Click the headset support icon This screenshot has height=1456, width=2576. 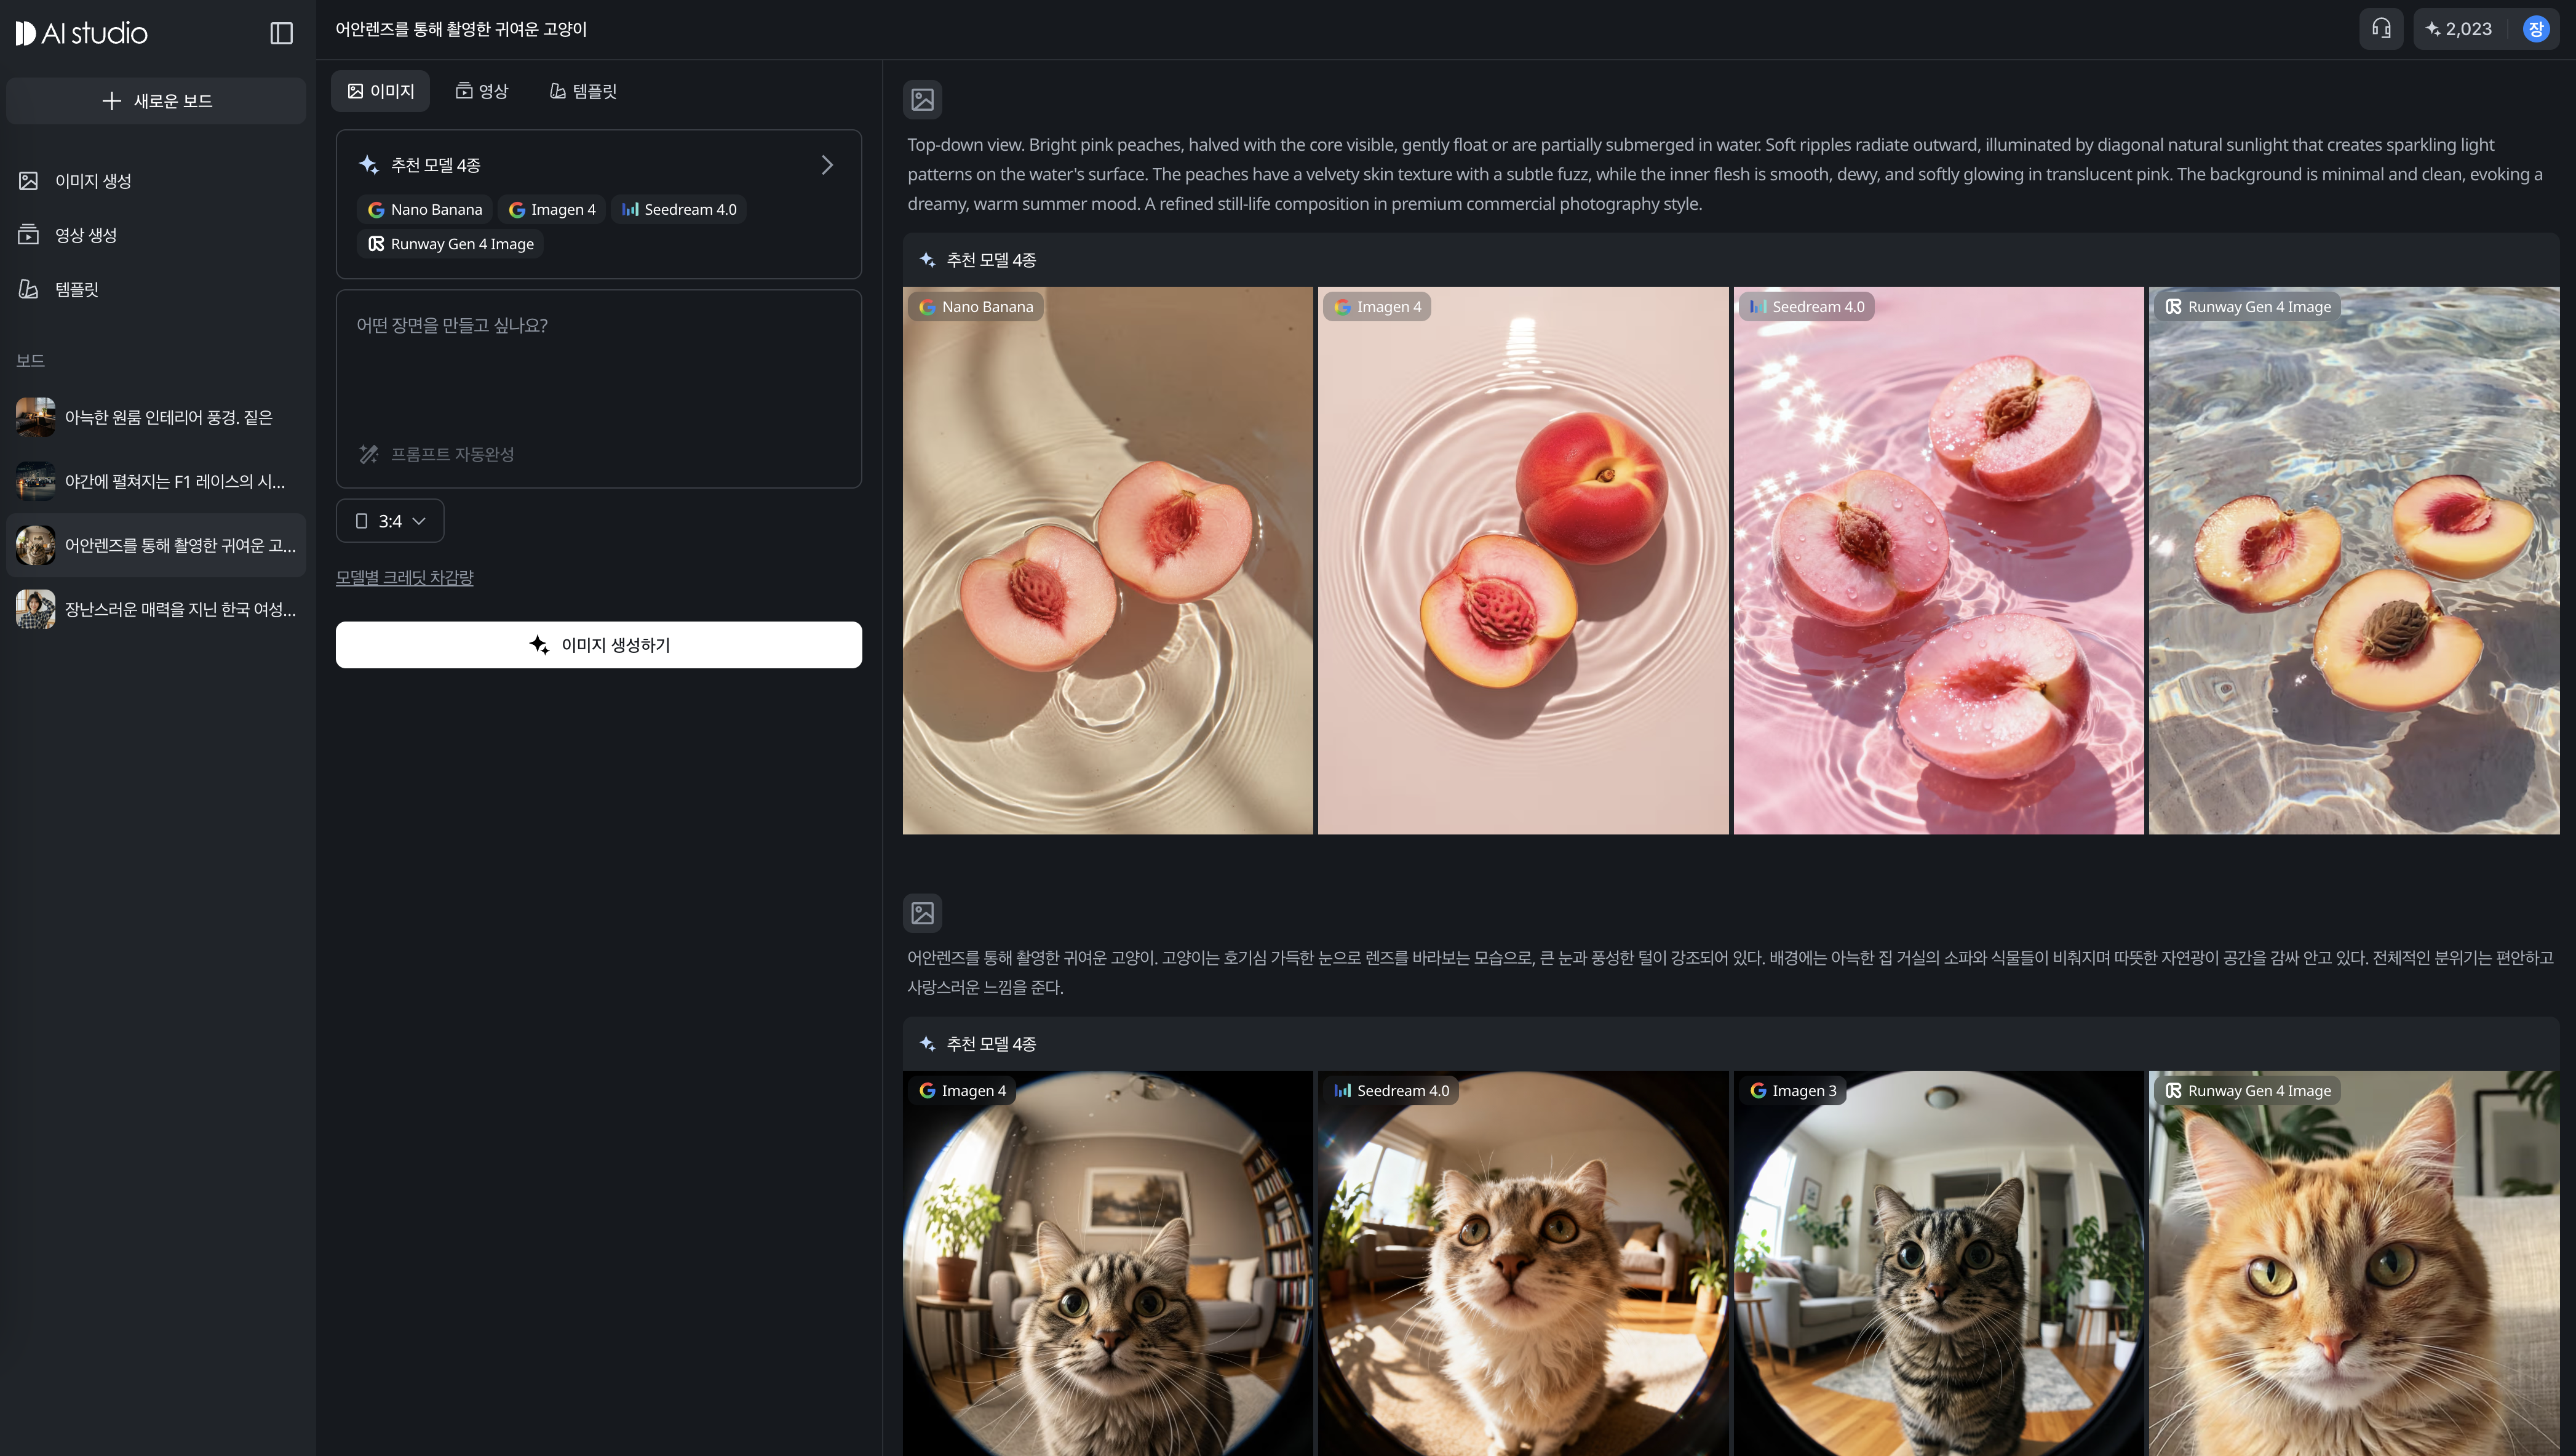2381,29
